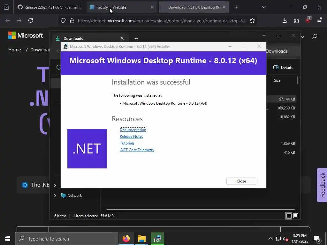Open the clock showing 3:25 PM
This screenshot has width=327, height=245.
click(x=300, y=239)
